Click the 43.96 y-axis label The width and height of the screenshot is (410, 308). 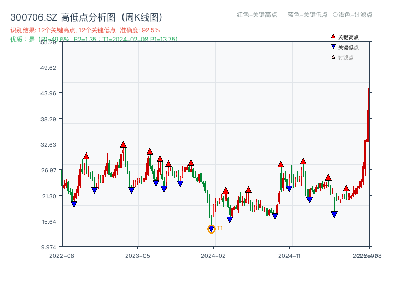48,93
